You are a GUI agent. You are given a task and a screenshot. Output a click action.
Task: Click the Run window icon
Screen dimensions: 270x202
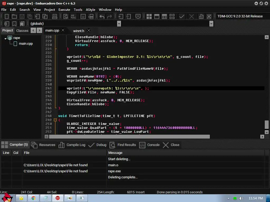(x=157, y=17)
